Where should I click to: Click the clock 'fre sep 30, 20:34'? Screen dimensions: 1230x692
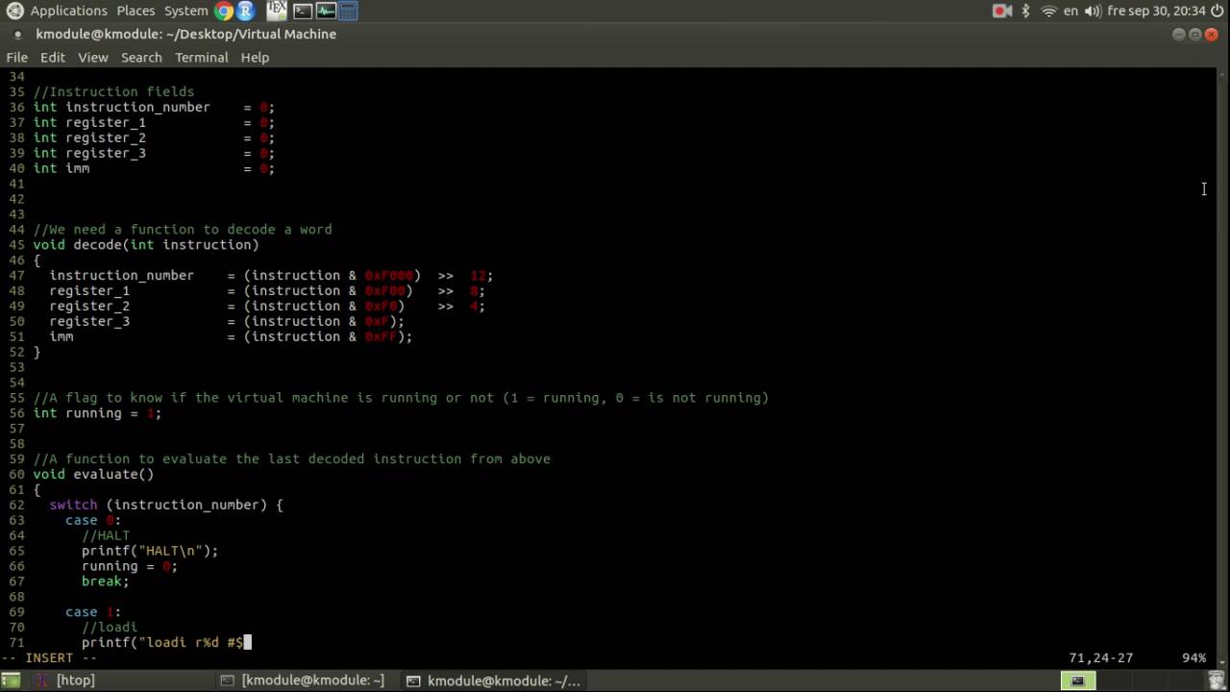pyautogui.click(x=1156, y=11)
